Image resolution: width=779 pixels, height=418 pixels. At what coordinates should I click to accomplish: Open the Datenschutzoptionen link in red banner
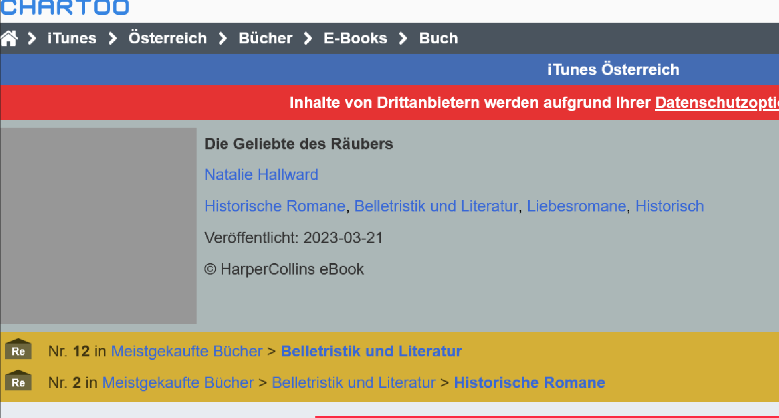(717, 103)
